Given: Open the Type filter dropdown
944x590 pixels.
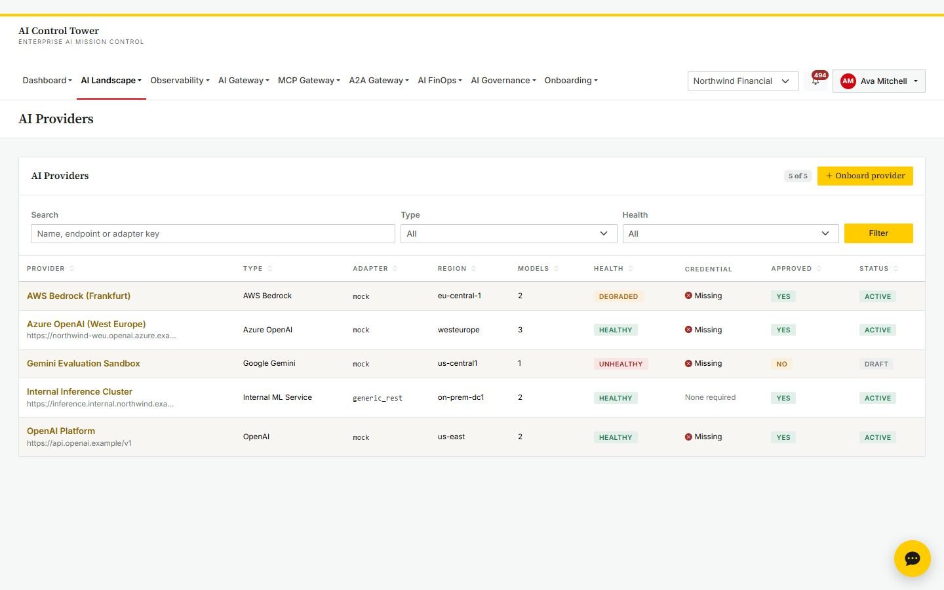Looking at the screenshot, I should [509, 233].
